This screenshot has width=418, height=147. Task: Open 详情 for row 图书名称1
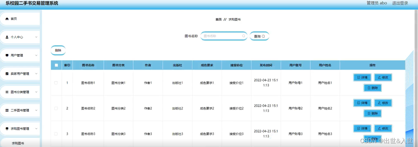point(362,77)
